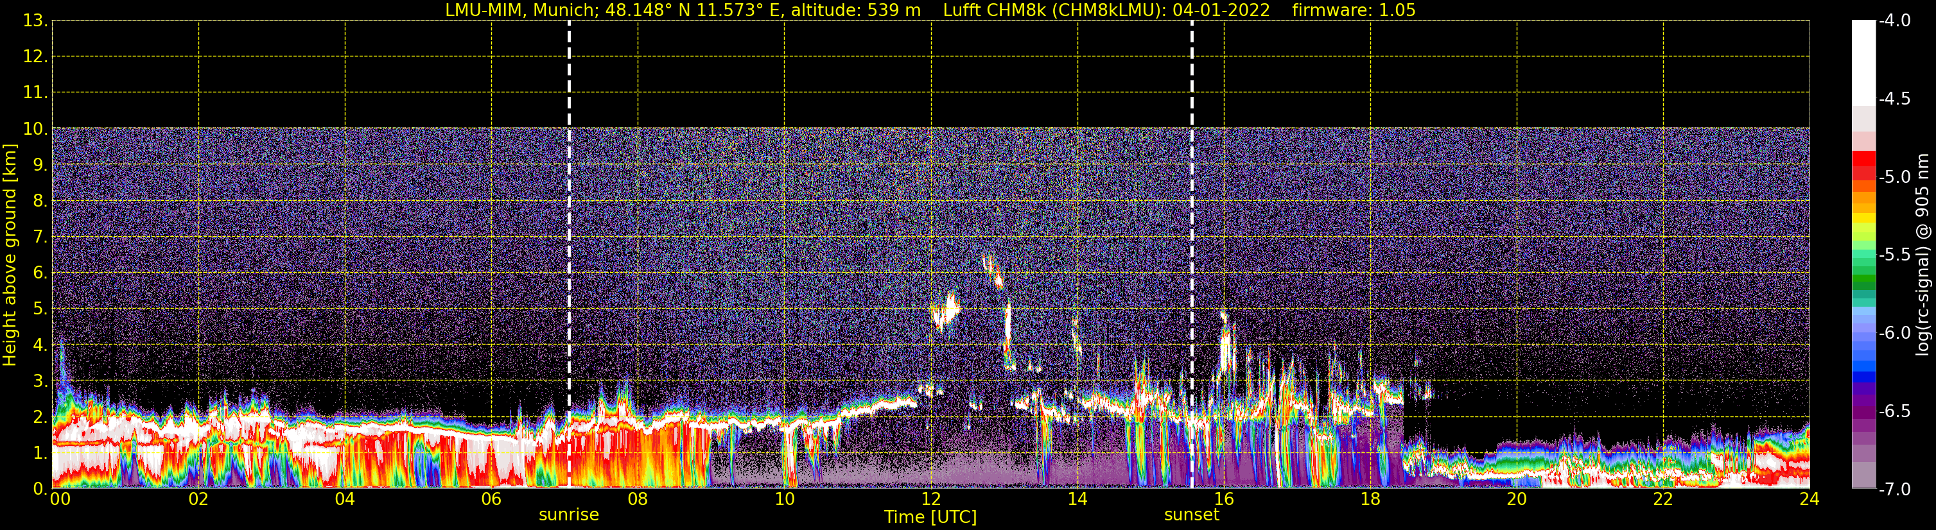Image resolution: width=1936 pixels, height=530 pixels.
Task: Click time axis tick label '16'
Action: click(1225, 499)
